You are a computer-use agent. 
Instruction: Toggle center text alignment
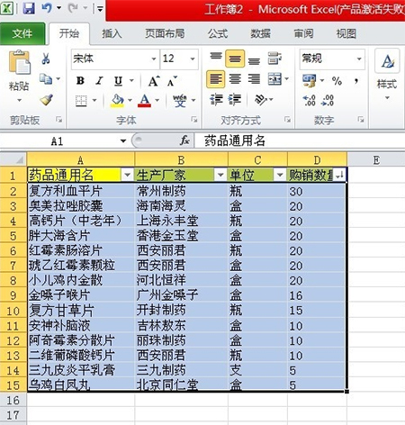(235, 79)
